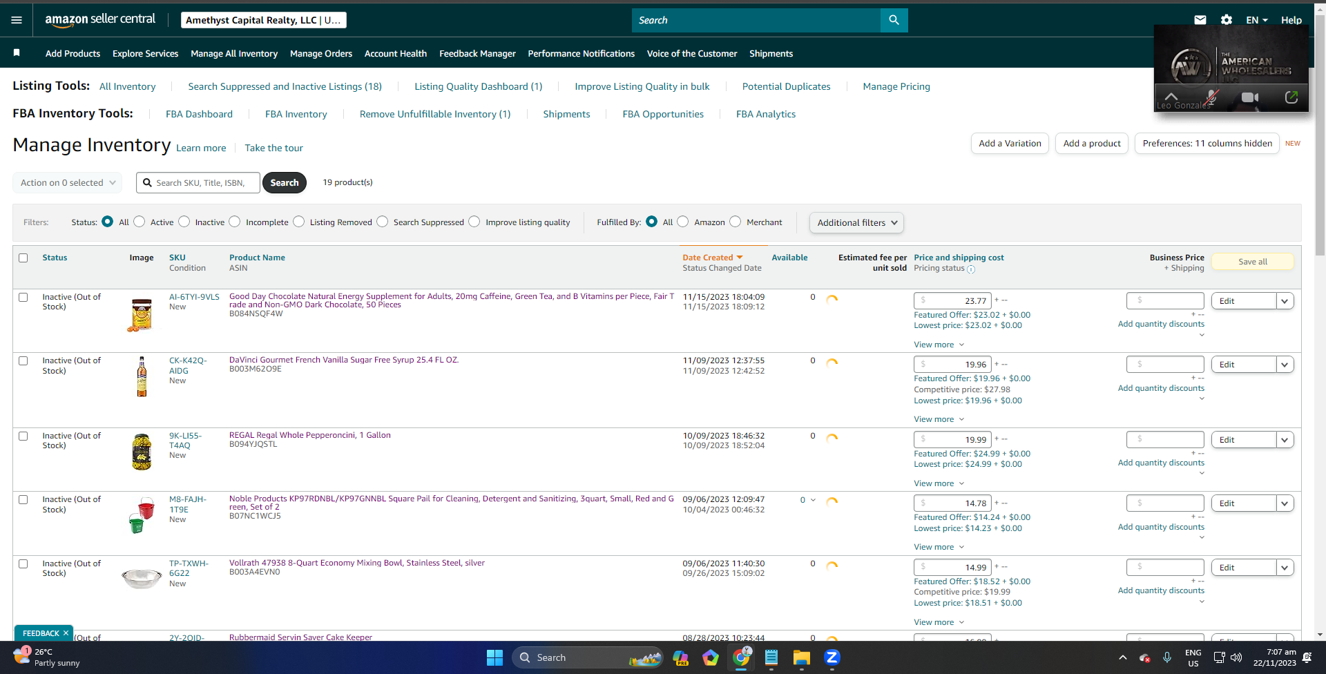
Task: Click the Pepperoncini jar product image
Action: [142, 452]
